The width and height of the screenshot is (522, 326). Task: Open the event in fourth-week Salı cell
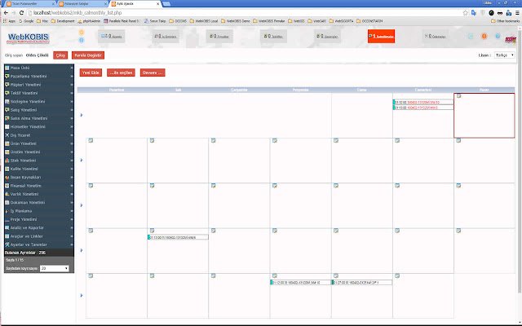coord(178,237)
